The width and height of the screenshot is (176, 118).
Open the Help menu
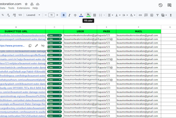pos(35,8)
